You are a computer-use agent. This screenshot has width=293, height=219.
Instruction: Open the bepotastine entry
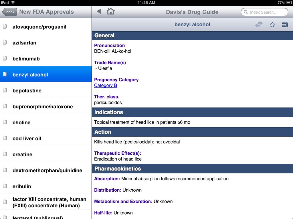pyautogui.click(x=46, y=90)
